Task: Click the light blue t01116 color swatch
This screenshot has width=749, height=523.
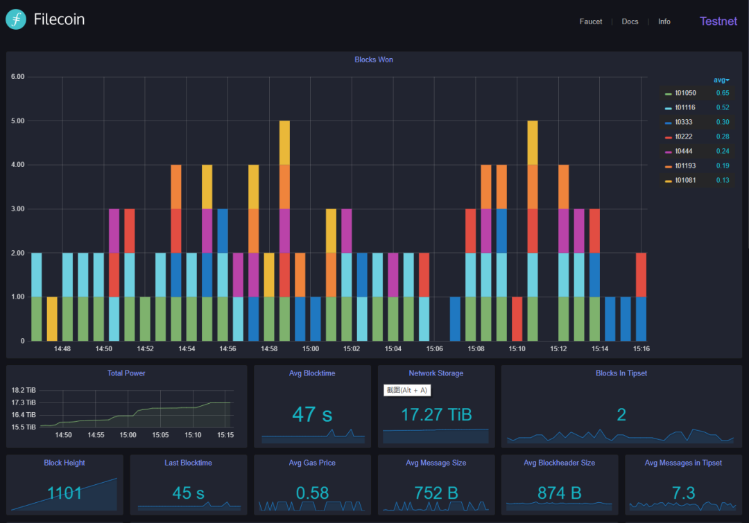Action: (x=669, y=108)
